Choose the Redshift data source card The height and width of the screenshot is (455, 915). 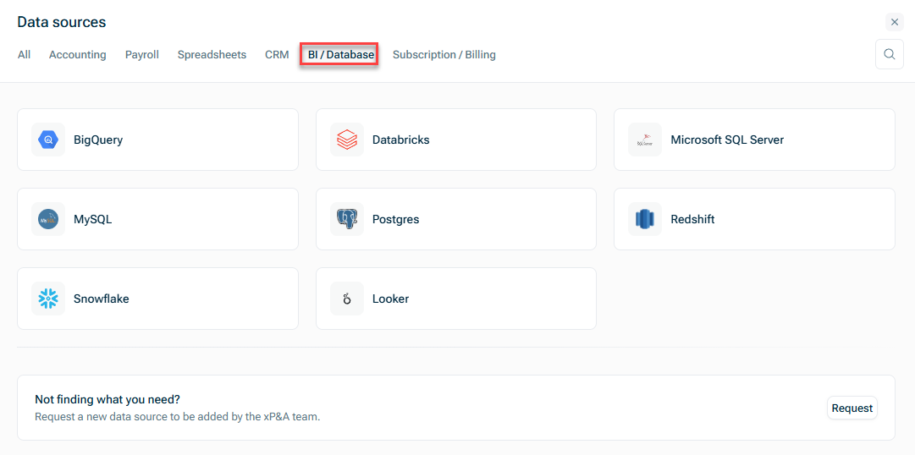pos(753,219)
